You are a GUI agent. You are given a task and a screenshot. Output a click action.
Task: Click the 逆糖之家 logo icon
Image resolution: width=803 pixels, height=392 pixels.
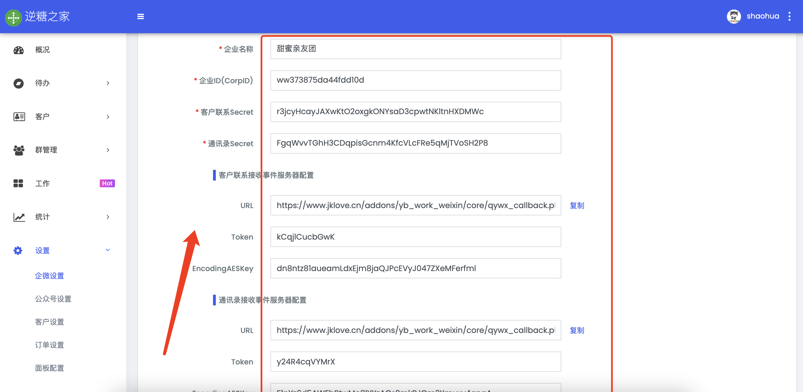14,17
